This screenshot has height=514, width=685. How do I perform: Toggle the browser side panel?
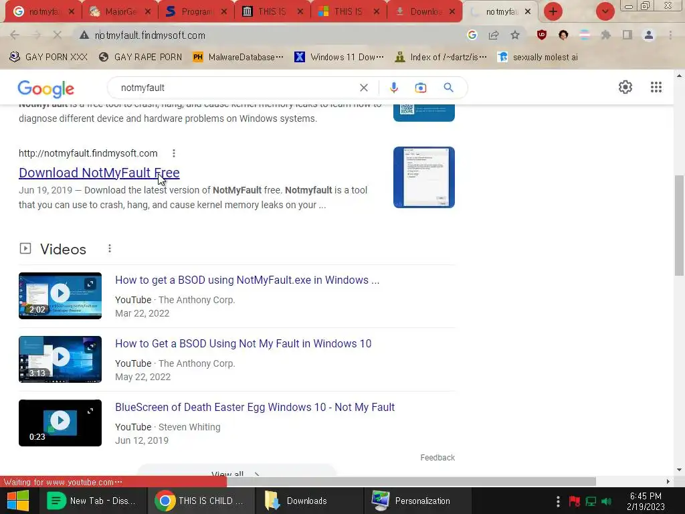pos(627,35)
